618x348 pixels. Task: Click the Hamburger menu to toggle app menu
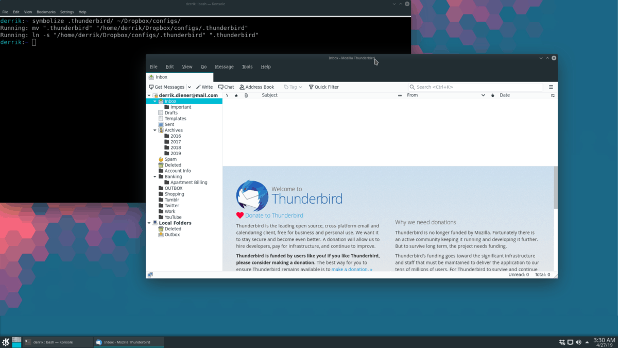pyautogui.click(x=551, y=87)
